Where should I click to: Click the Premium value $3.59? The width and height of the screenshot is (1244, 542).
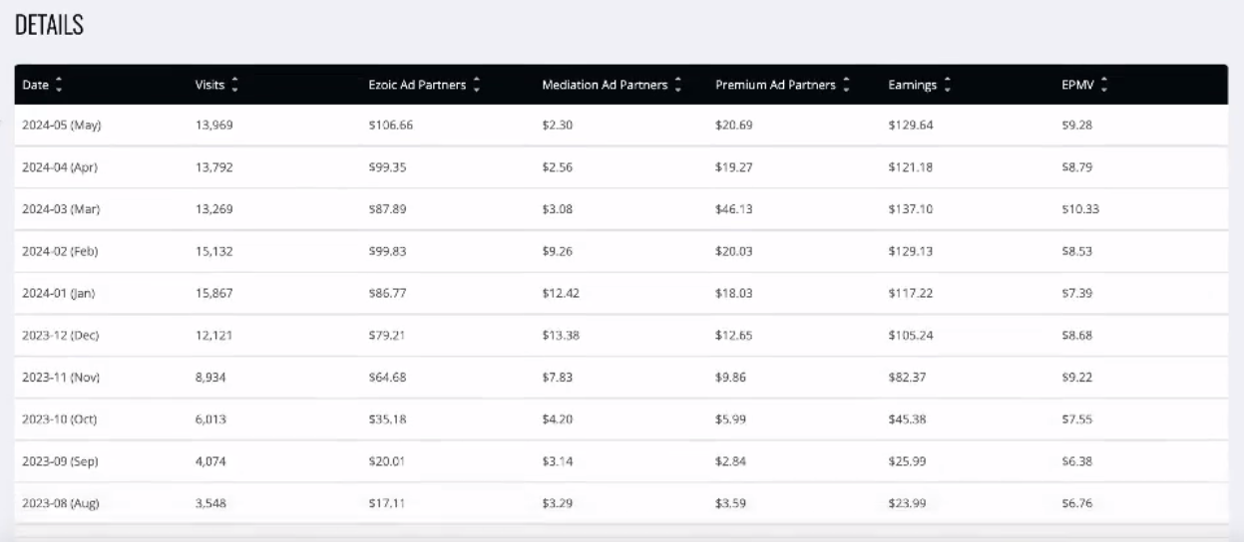[731, 503]
